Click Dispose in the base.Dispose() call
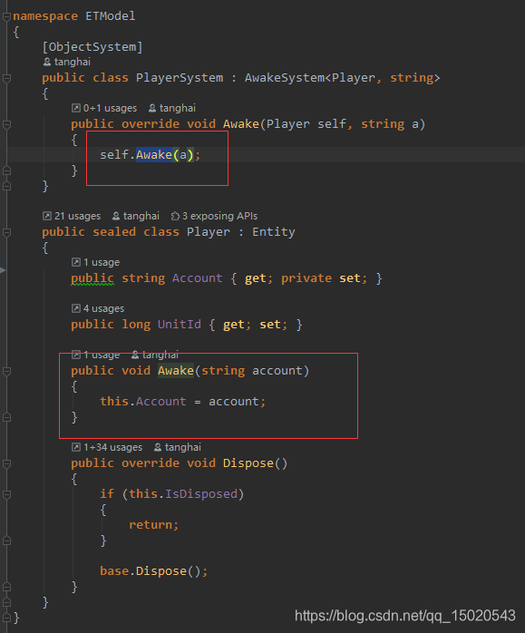This screenshot has height=633, width=525. [161, 571]
